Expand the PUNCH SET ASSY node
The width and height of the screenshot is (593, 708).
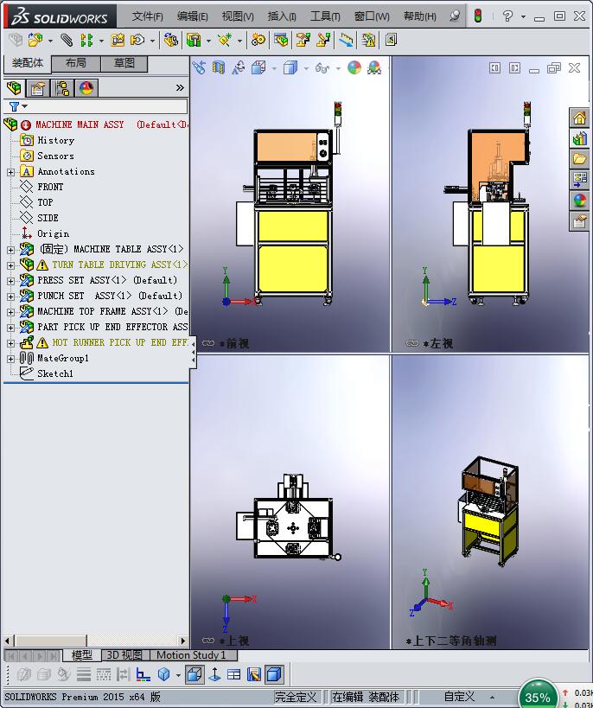pos(10,297)
